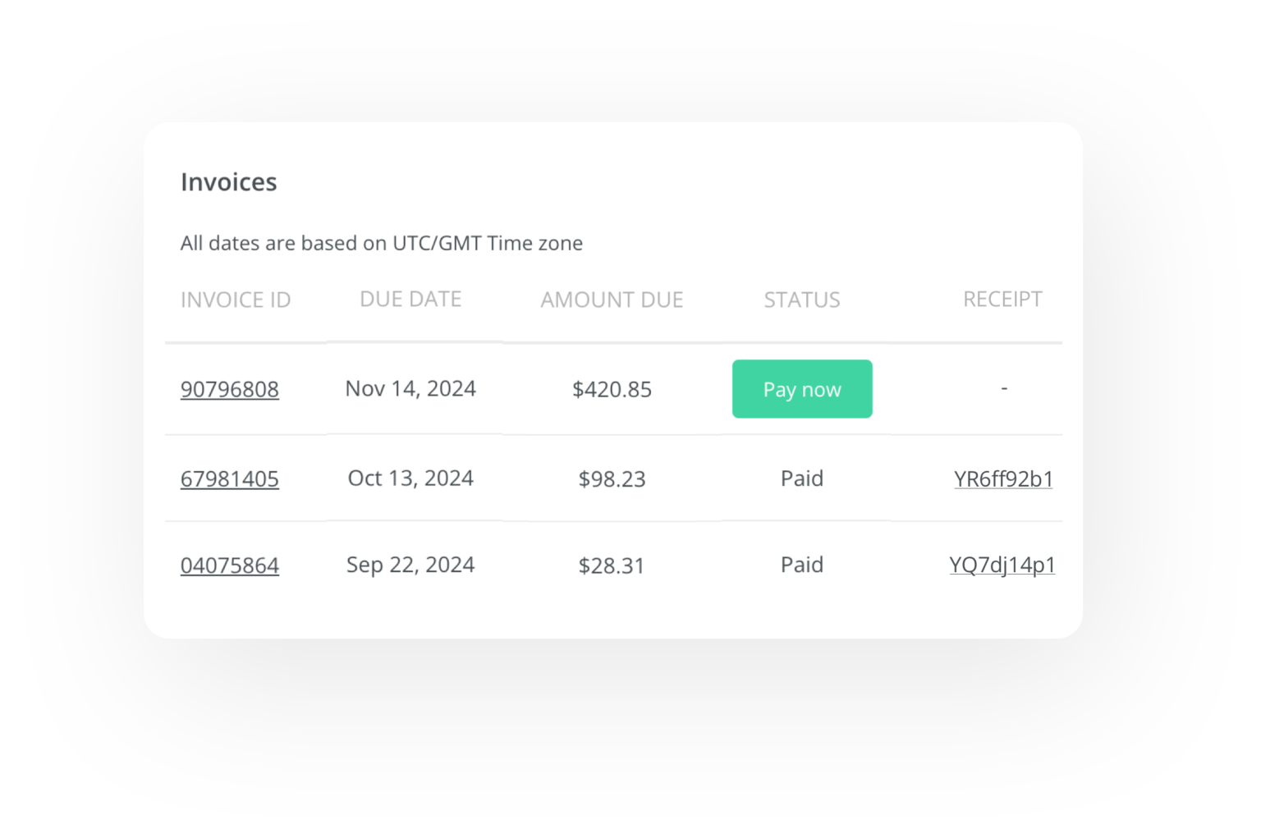Select the Oct 13, 2024 due date
This screenshot has height=838, width=1261.
point(410,478)
